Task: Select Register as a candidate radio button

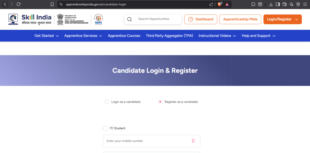Action: click(160, 102)
